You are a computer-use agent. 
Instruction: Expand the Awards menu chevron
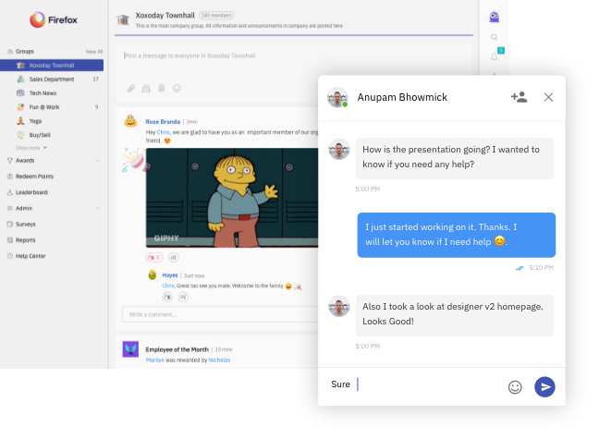click(x=97, y=161)
